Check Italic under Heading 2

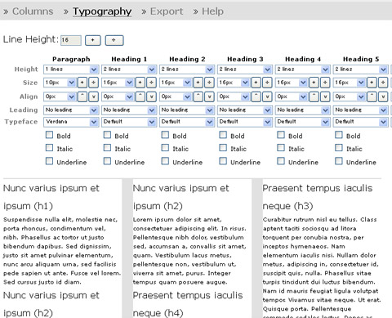pos(165,148)
